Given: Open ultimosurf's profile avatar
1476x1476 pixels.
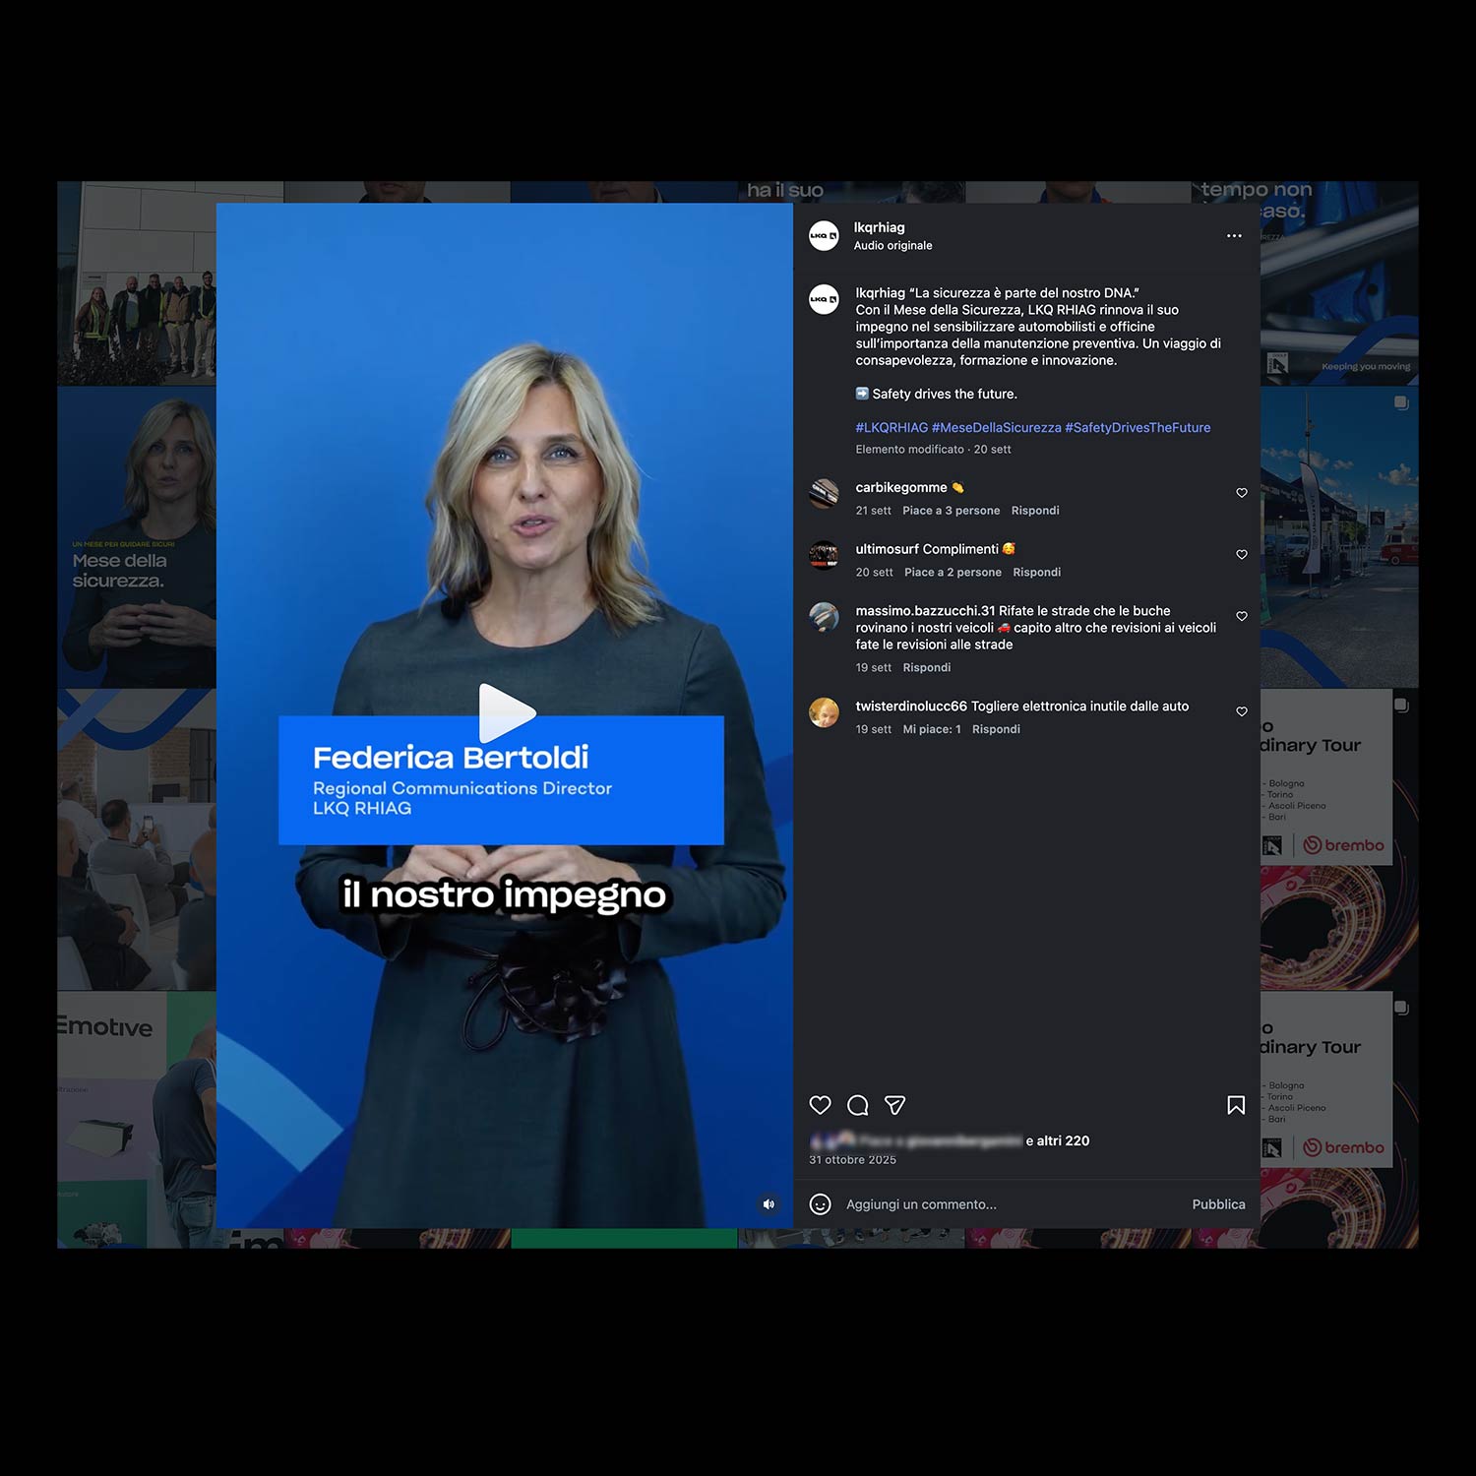Looking at the screenshot, I should pos(824,555).
